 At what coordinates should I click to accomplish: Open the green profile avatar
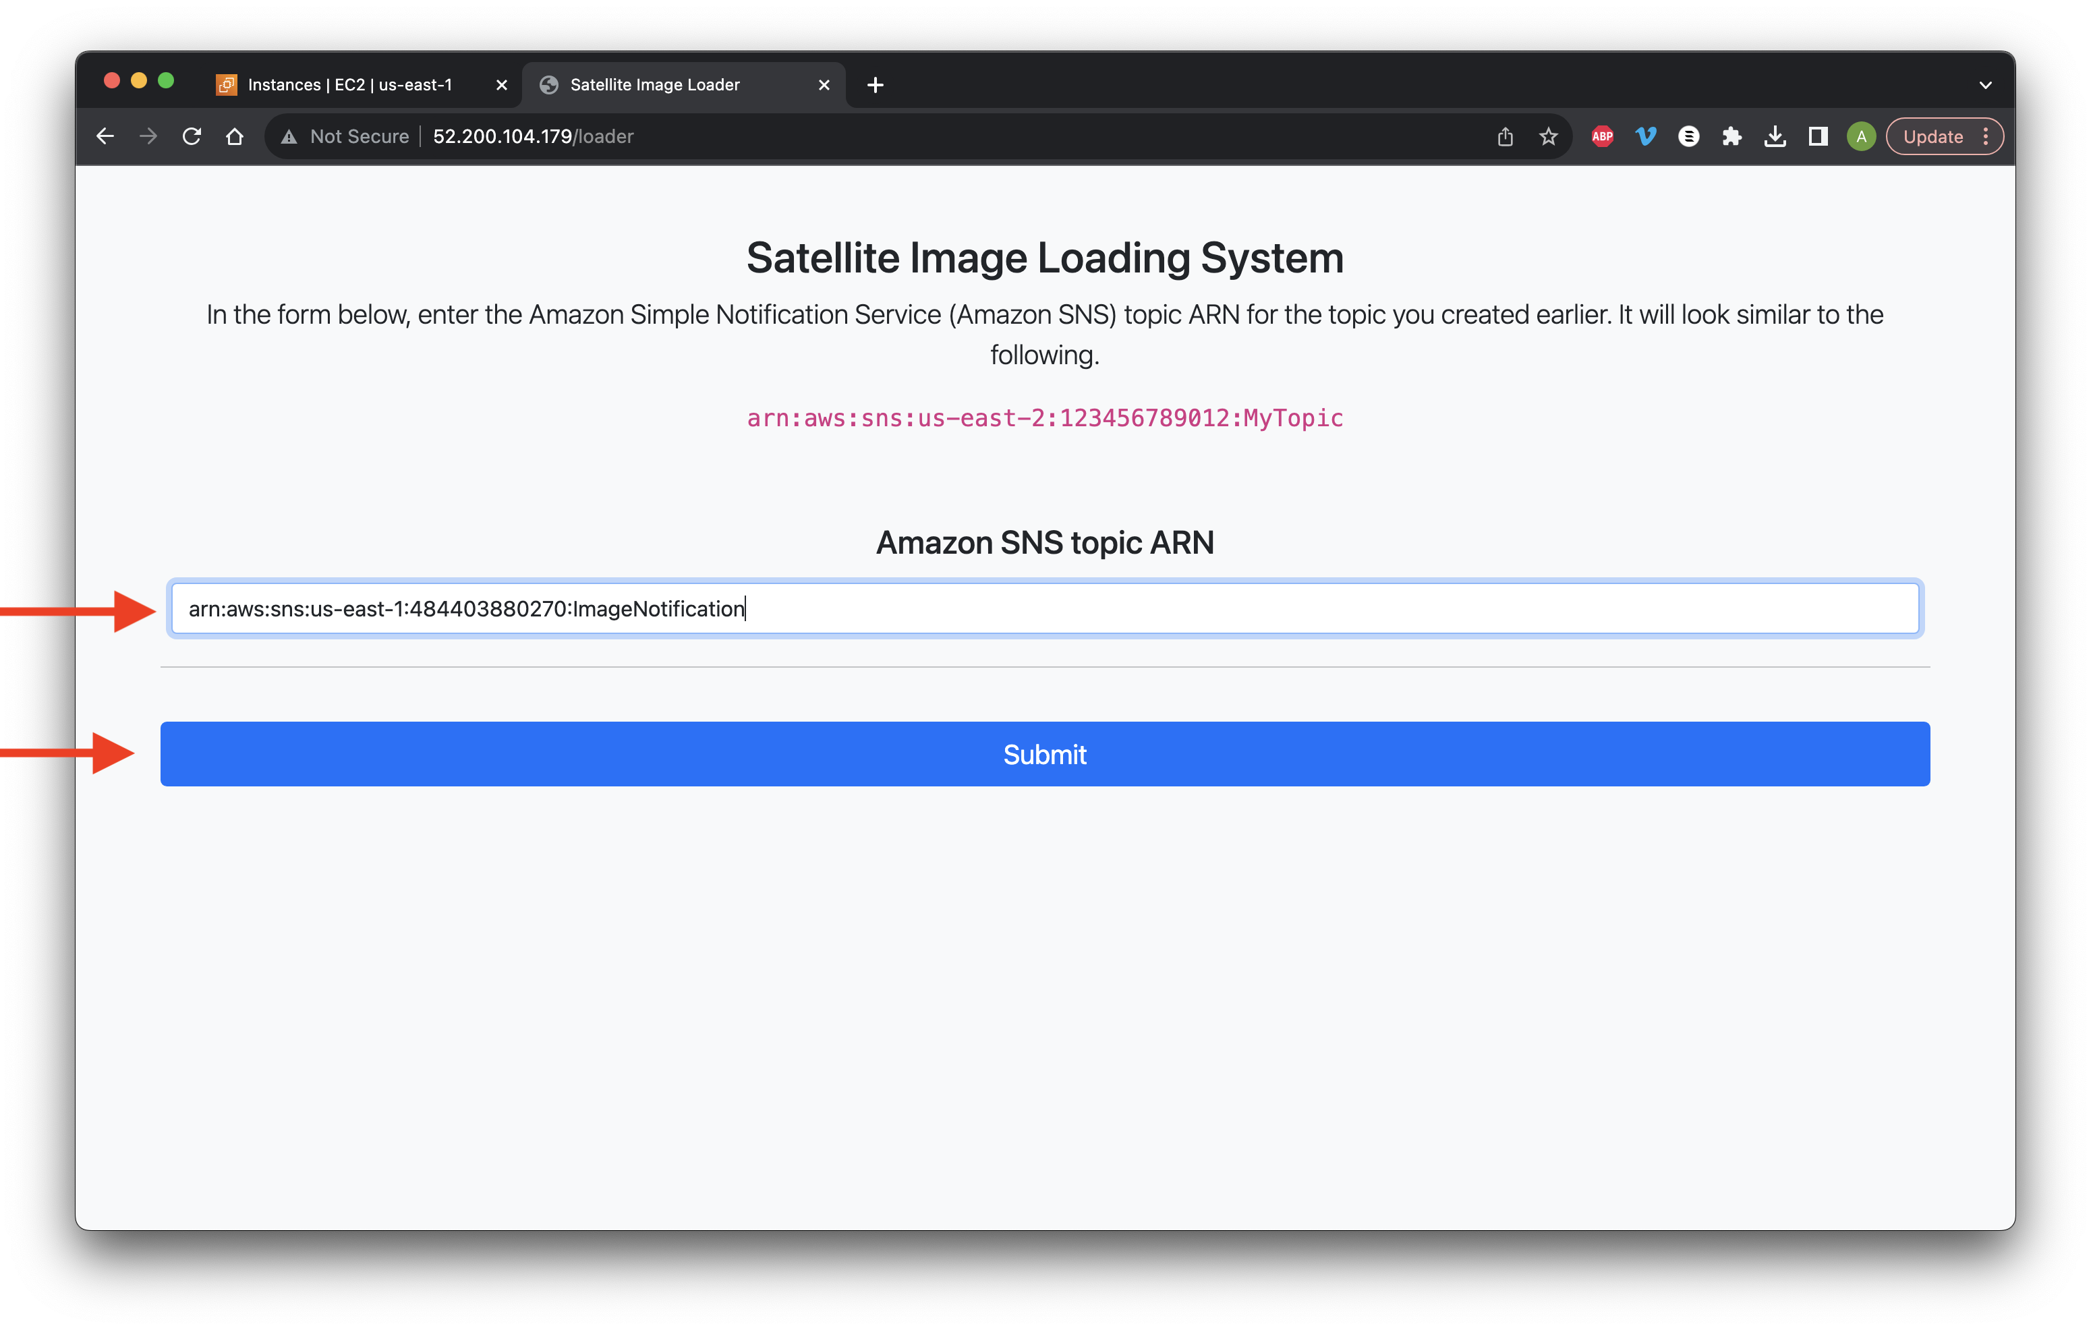coord(1861,136)
